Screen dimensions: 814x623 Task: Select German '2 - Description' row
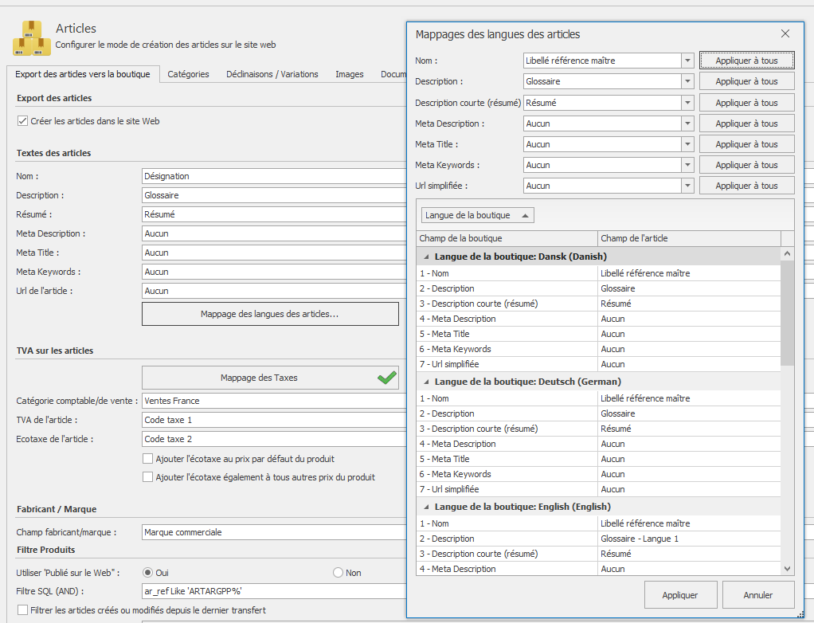(599, 413)
